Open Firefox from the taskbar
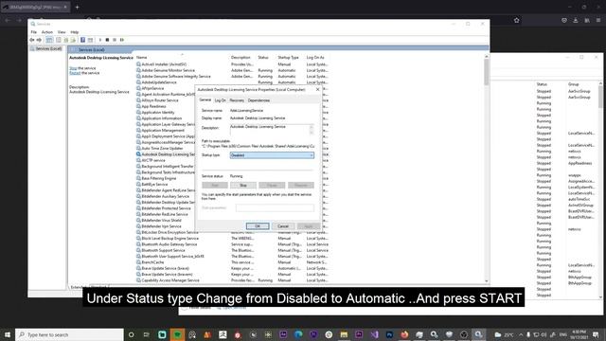The height and width of the screenshot is (341, 606). pyautogui.click(x=404, y=334)
